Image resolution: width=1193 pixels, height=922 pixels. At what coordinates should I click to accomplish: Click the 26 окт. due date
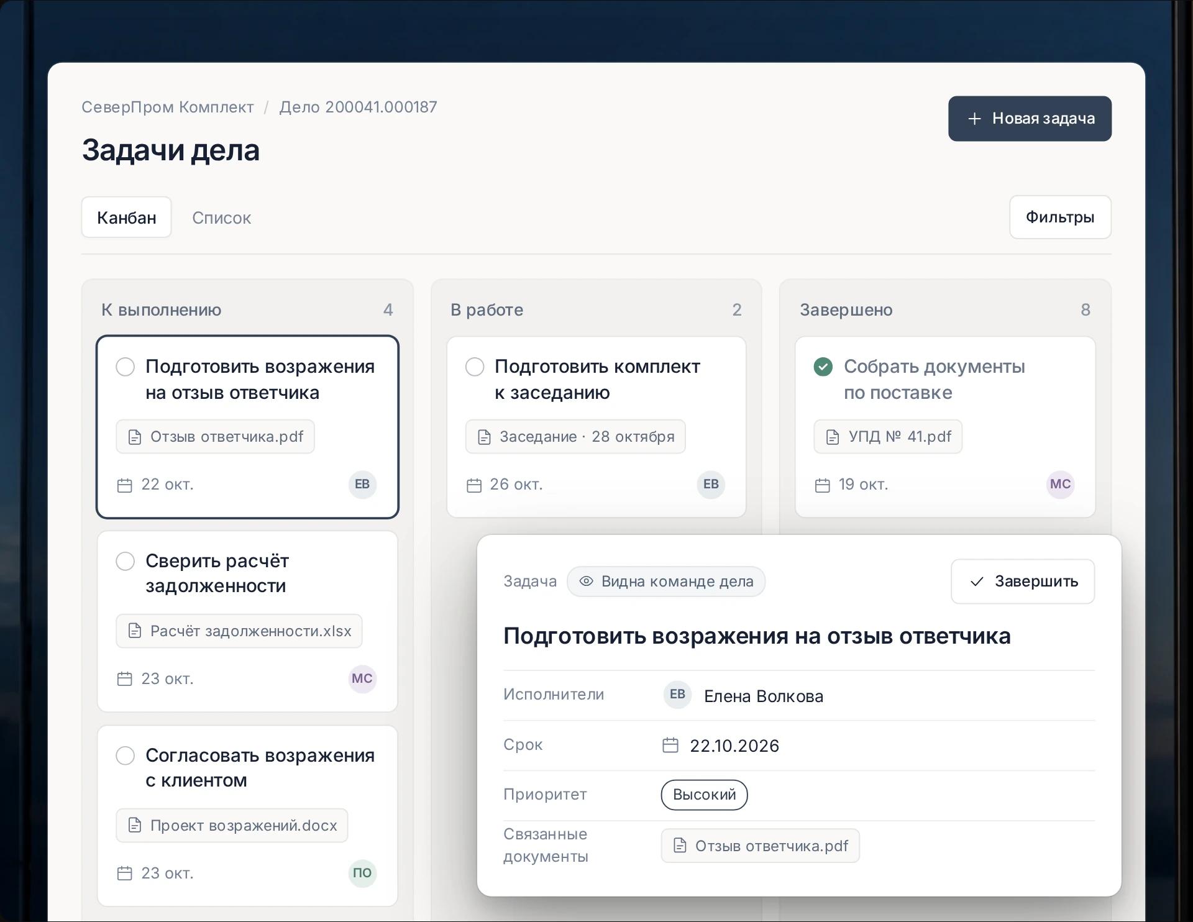coord(516,485)
